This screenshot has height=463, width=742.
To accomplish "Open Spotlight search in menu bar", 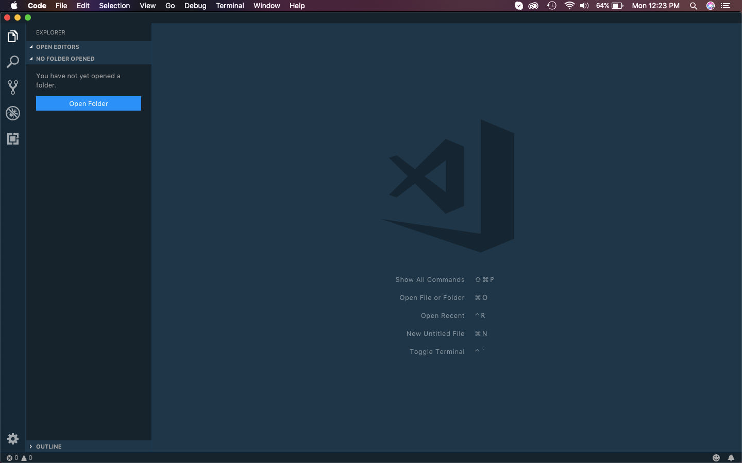I will click(x=694, y=6).
